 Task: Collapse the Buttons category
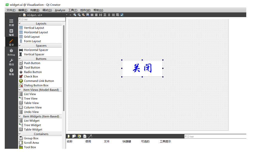[20, 59]
